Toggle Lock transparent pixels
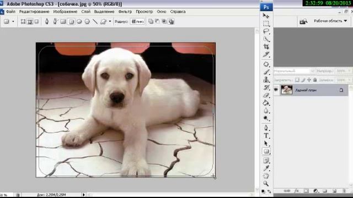The image size is (353, 198). (x=297, y=80)
